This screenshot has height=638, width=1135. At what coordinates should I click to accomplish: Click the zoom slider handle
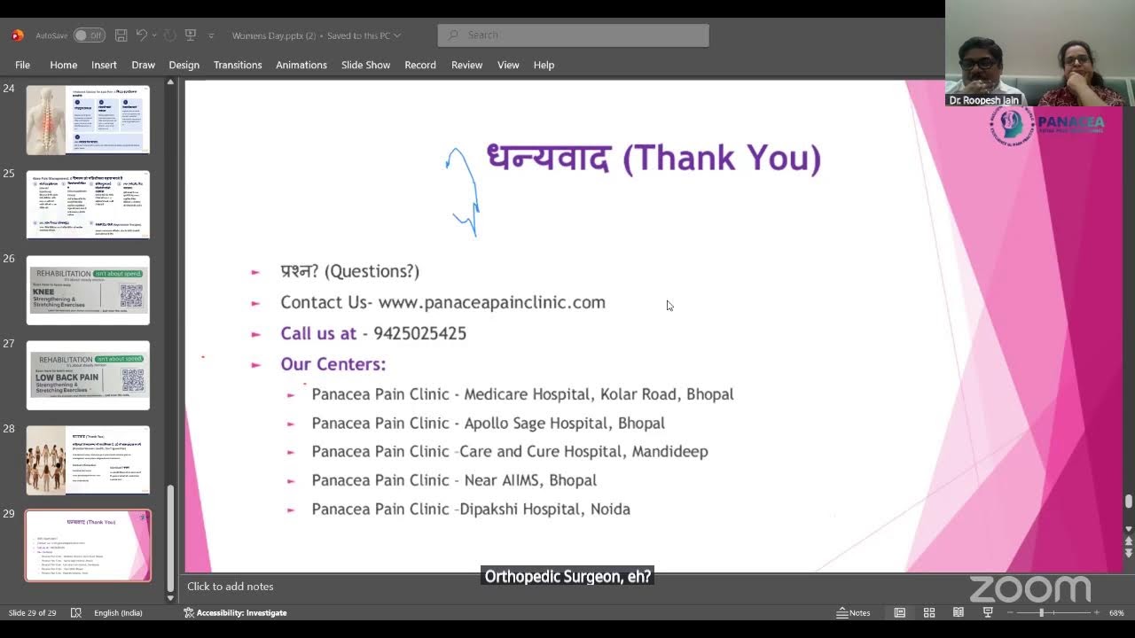(1042, 613)
